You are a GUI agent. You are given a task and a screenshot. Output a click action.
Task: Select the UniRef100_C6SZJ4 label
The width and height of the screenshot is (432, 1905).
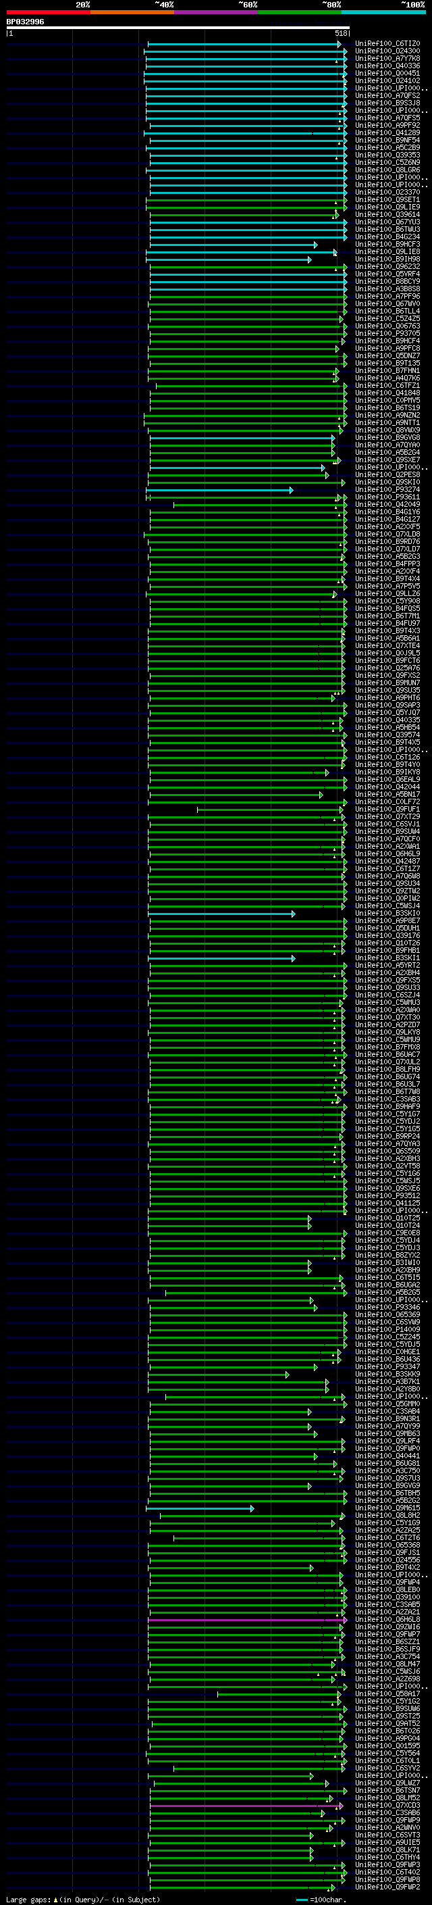[x=387, y=995]
